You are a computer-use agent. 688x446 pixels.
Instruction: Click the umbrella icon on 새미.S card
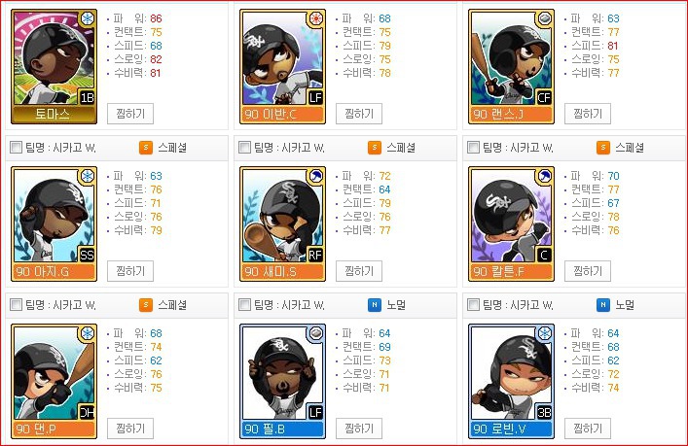click(316, 176)
